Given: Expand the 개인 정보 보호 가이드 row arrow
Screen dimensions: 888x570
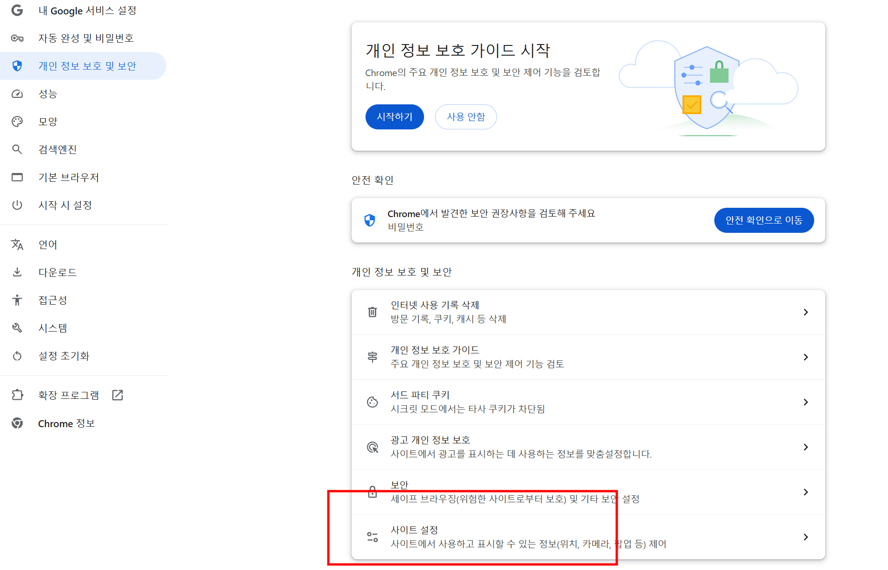Looking at the screenshot, I should point(806,357).
